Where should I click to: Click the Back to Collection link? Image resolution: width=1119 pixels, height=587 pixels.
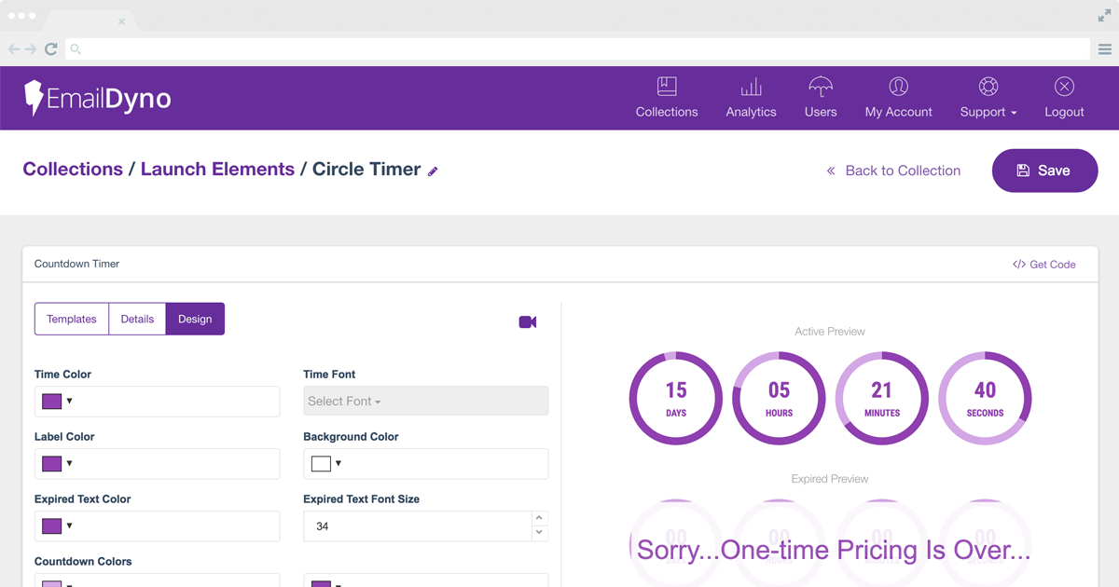click(x=893, y=171)
